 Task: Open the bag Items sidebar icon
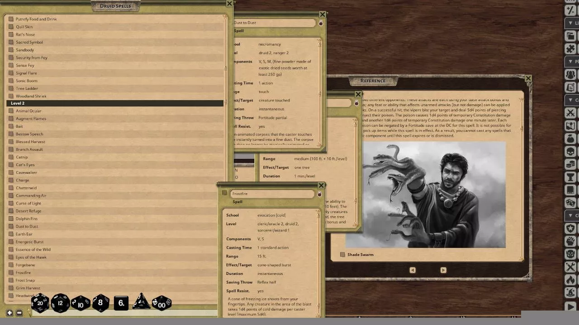[x=571, y=139]
